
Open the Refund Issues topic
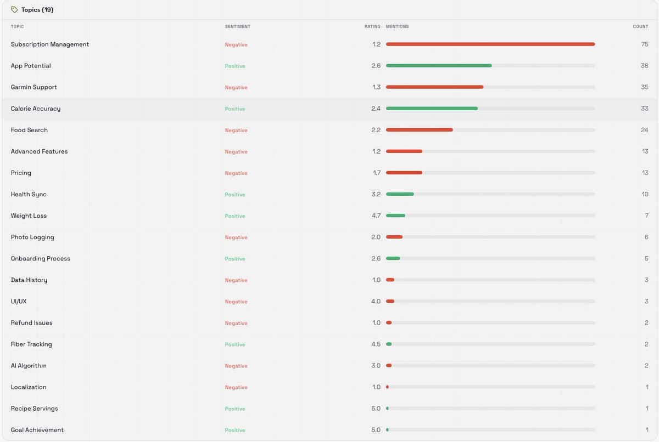pyautogui.click(x=32, y=323)
